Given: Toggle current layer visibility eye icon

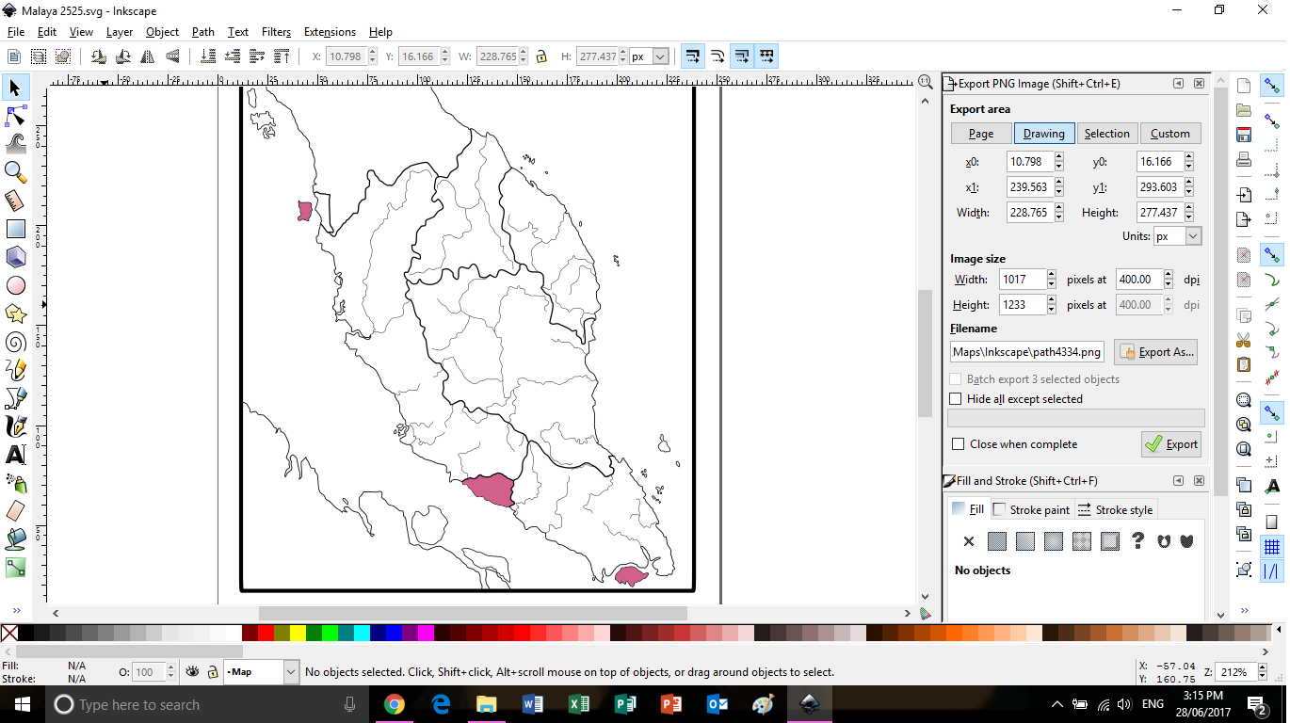Looking at the screenshot, I should 193,672.
